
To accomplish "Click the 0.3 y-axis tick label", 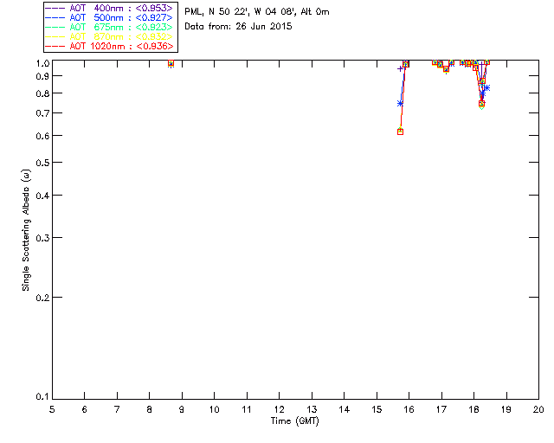I will coord(42,238).
